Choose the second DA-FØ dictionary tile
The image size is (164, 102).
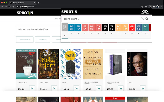coord(98,28)
